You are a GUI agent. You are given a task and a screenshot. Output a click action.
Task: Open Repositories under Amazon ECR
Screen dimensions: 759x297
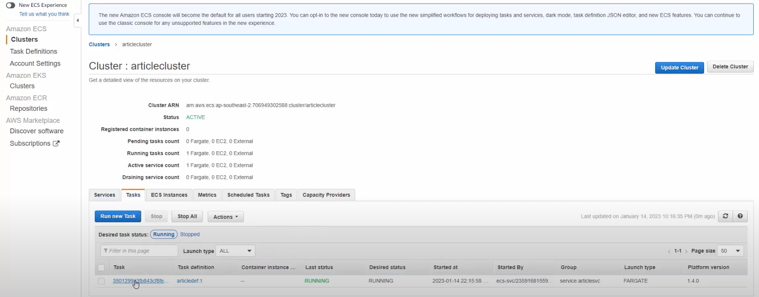[28, 108]
